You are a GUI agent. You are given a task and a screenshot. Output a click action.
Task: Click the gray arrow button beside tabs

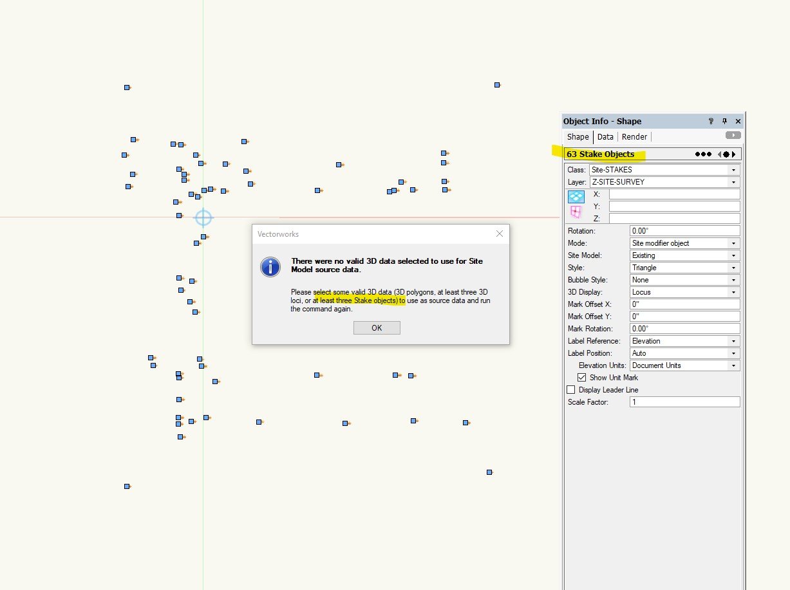tap(733, 136)
